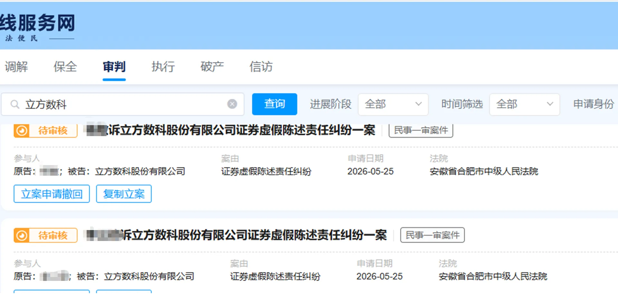
Task: Click the first case's 待审核 status icon
Action: click(22, 131)
